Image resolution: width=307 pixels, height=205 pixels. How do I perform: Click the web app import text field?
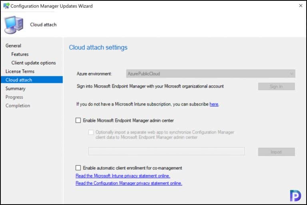coord(166,151)
